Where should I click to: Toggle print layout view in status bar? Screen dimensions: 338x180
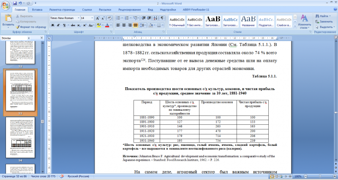click(x=273, y=176)
